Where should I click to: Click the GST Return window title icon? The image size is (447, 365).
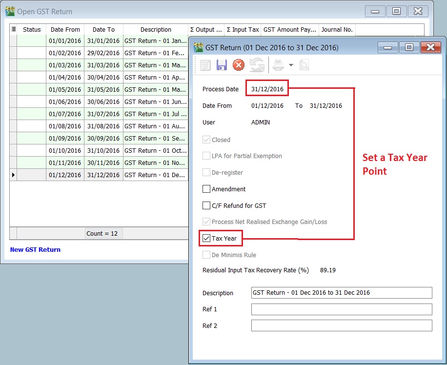[198, 47]
